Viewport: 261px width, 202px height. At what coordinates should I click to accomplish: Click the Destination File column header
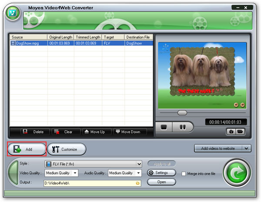(139, 37)
